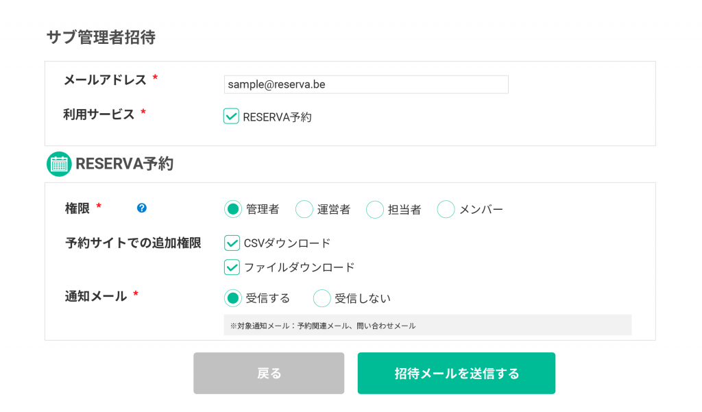Click the メールアドレス field label
The width and height of the screenshot is (702, 412).
tap(105, 80)
